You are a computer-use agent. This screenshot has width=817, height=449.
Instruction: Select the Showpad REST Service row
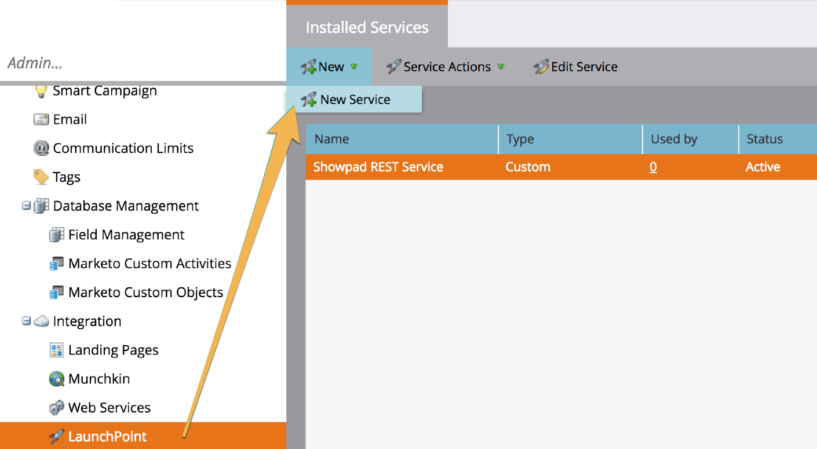point(377,167)
